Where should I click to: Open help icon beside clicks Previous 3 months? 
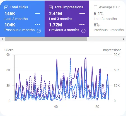pyautogui.click(x=39, y=31)
